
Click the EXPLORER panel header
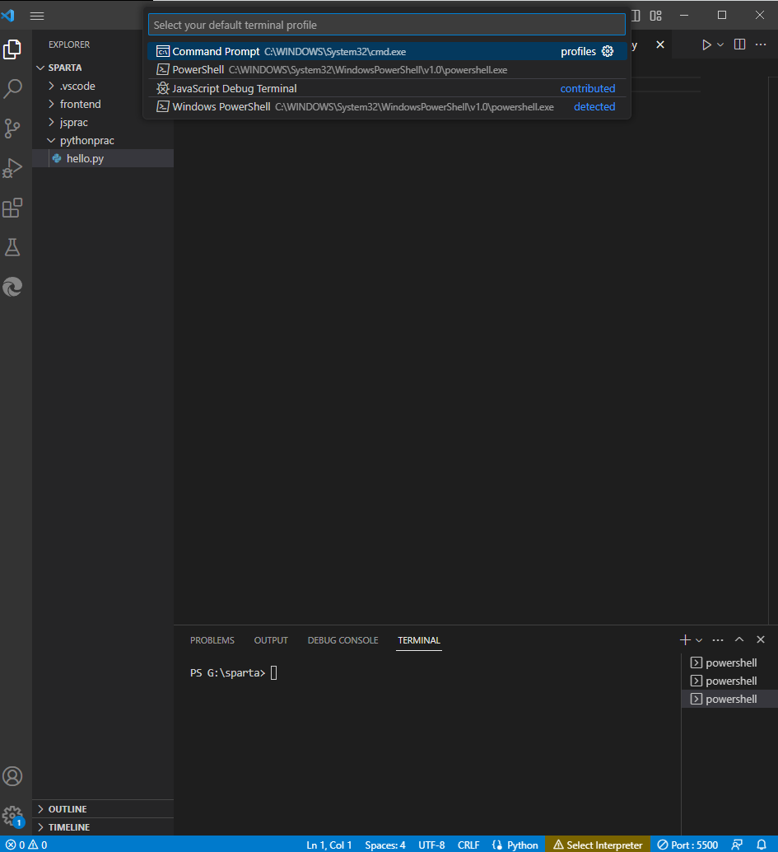(x=69, y=44)
